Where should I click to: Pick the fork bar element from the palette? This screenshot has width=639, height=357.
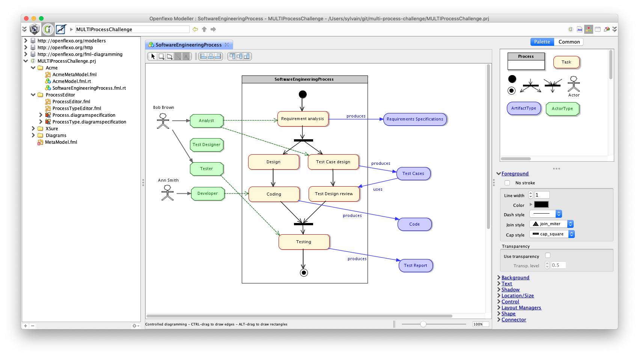(530, 86)
